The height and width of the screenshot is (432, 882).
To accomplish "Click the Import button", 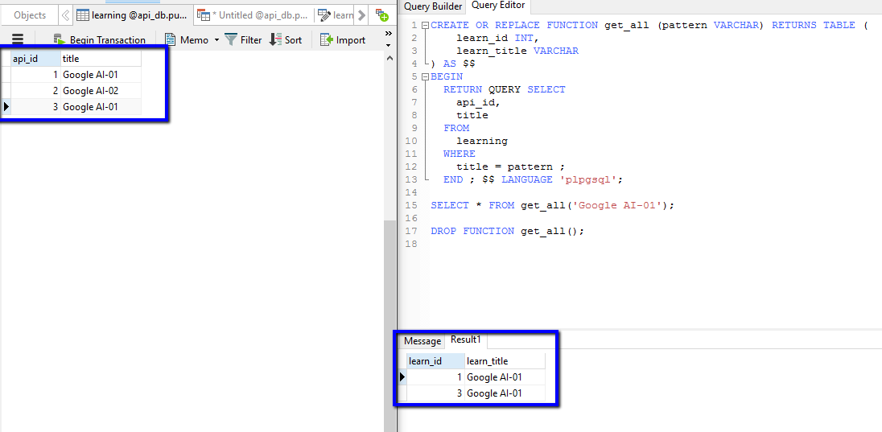I will pos(343,40).
